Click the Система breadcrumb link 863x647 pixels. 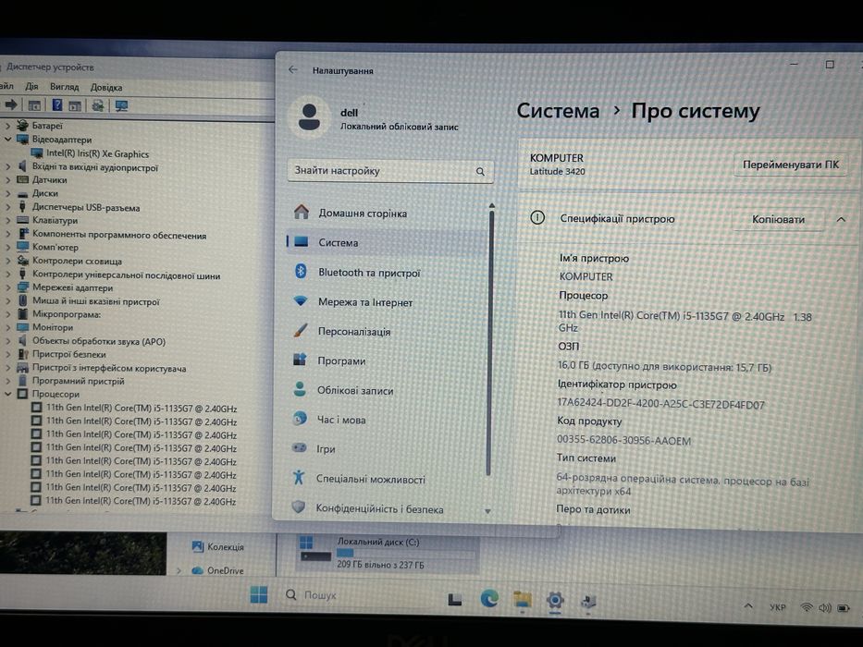[x=558, y=111]
